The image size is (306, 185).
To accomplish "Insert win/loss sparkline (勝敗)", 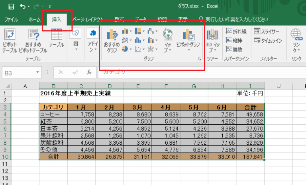I will tap(234, 49).
